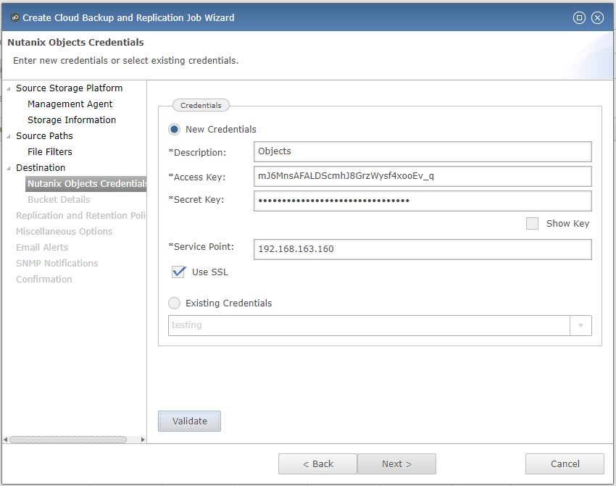The image size is (616, 486).
Task: Collapse the Source Paths tree node
Action: 9,137
